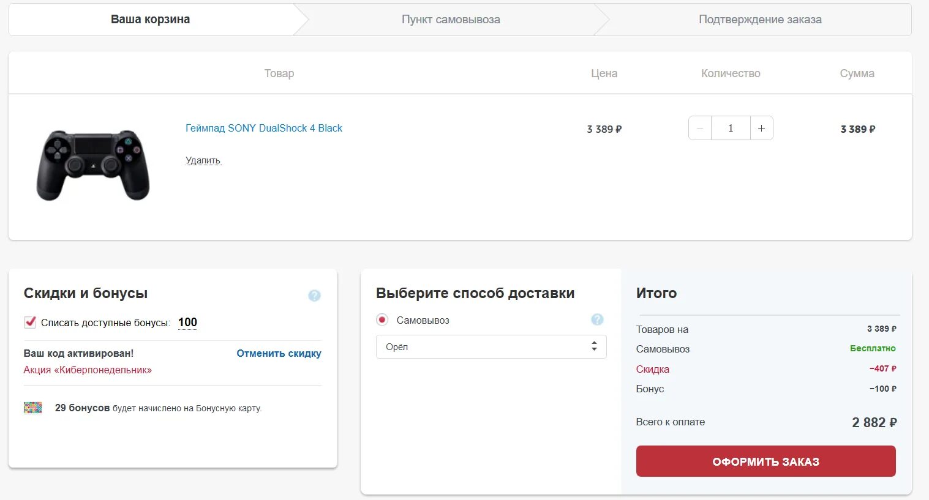Click the Цена column header
929x500 pixels.
pos(604,73)
